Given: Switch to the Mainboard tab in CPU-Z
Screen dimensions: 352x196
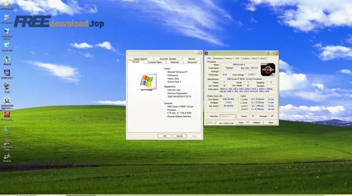Looking at the screenshot, I should click(218, 58).
